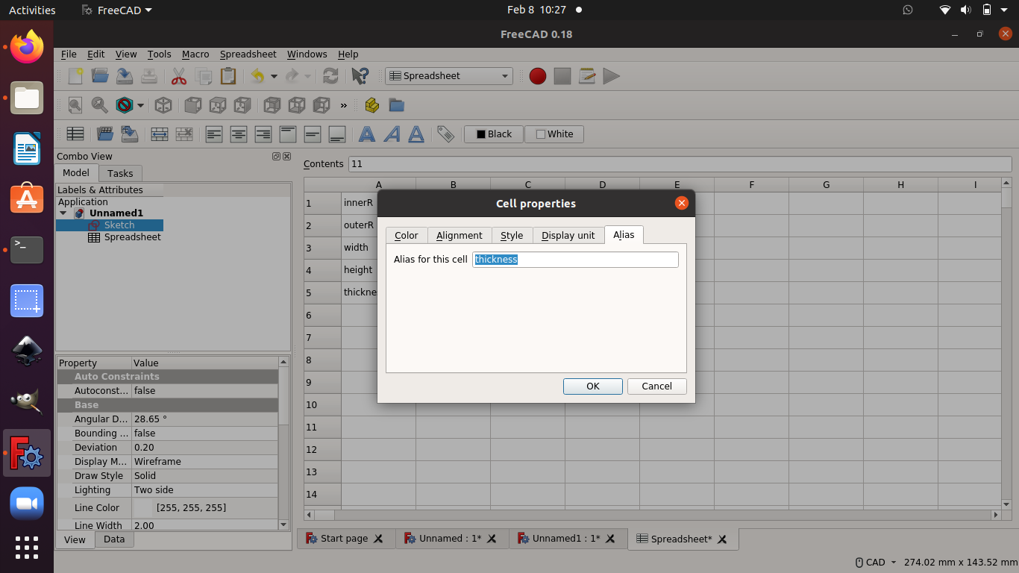Switch to the Color tab in Cell properties
The width and height of the screenshot is (1019, 573).
pyautogui.click(x=407, y=235)
